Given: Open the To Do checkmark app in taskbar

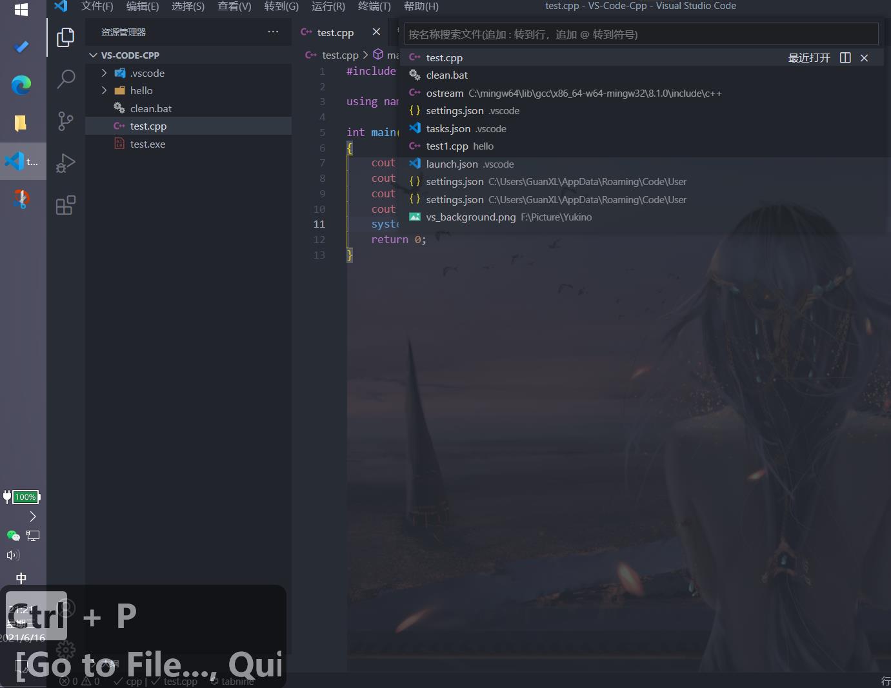Looking at the screenshot, I should (21, 46).
